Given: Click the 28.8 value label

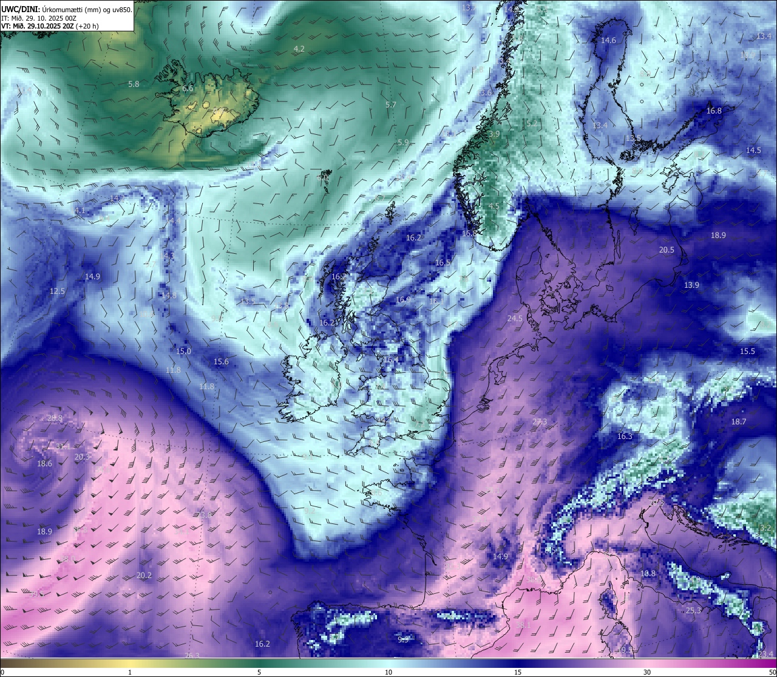Looking at the screenshot, I should pos(55,418).
